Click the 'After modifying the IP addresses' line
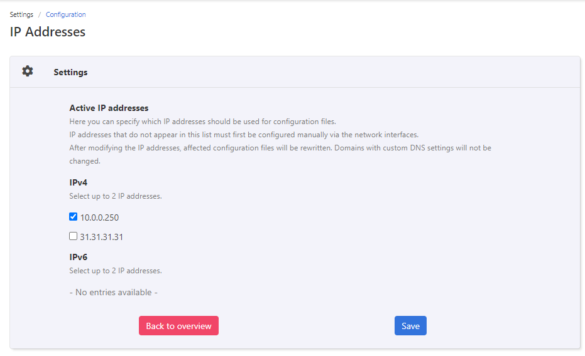585x356 pixels. (280, 148)
